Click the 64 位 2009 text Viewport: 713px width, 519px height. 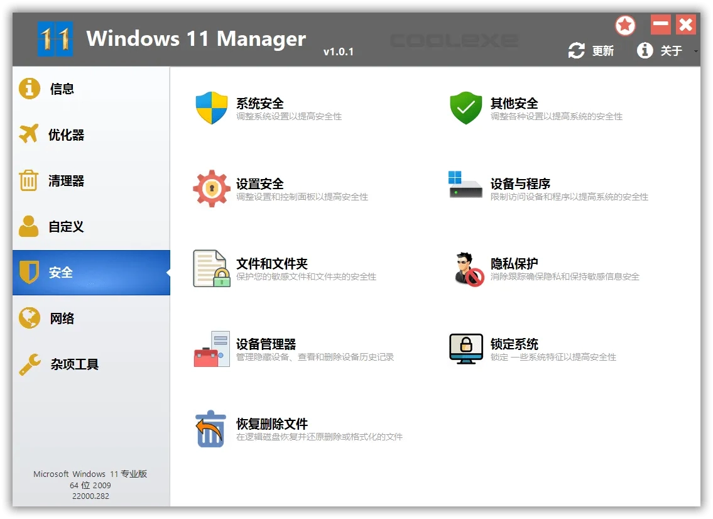[x=90, y=485]
